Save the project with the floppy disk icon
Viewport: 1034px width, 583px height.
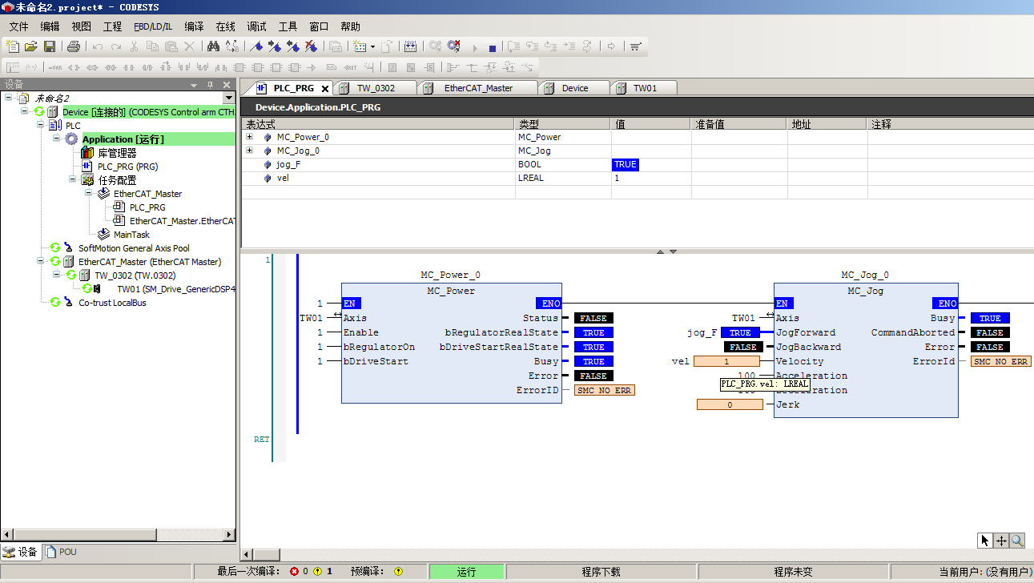(50, 46)
